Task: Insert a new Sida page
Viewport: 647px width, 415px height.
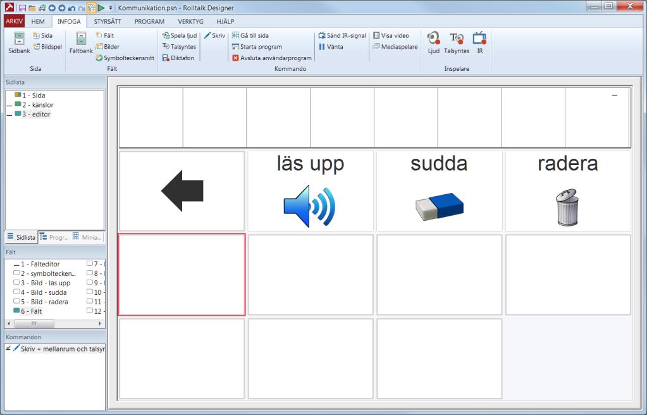Action: coord(43,35)
